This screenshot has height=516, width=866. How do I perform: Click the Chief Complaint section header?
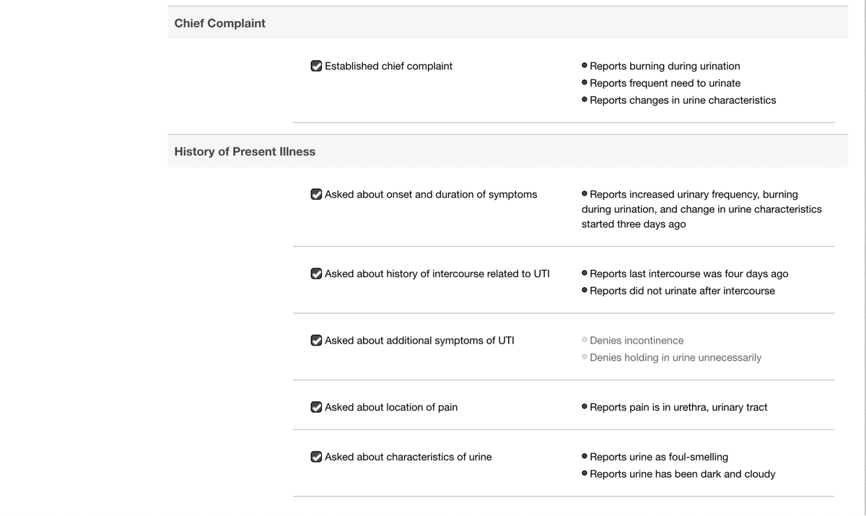[220, 23]
